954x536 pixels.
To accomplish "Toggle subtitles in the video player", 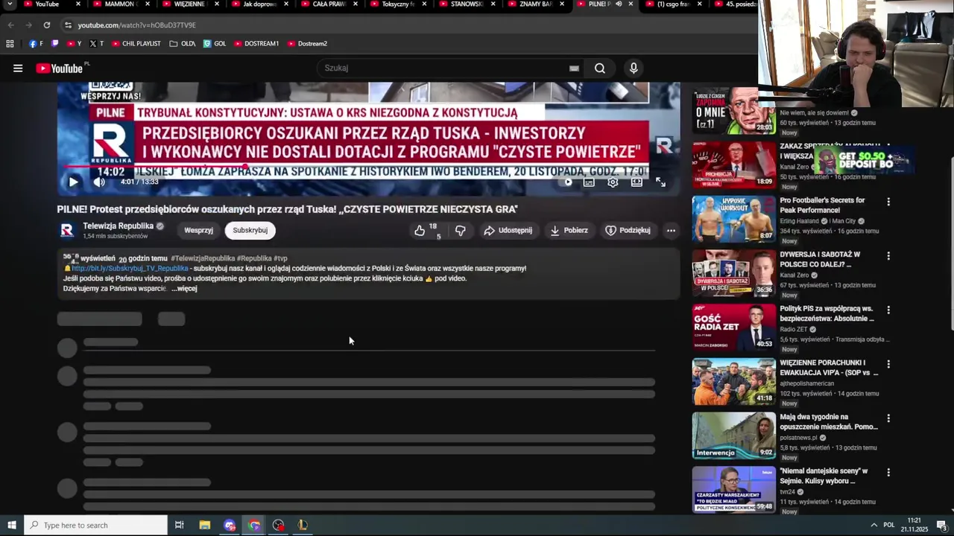I will tap(589, 182).
